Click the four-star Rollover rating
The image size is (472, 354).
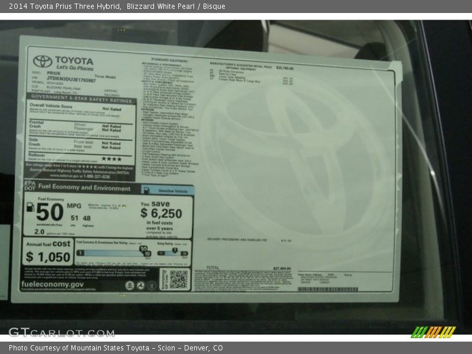pyautogui.click(x=112, y=159)
